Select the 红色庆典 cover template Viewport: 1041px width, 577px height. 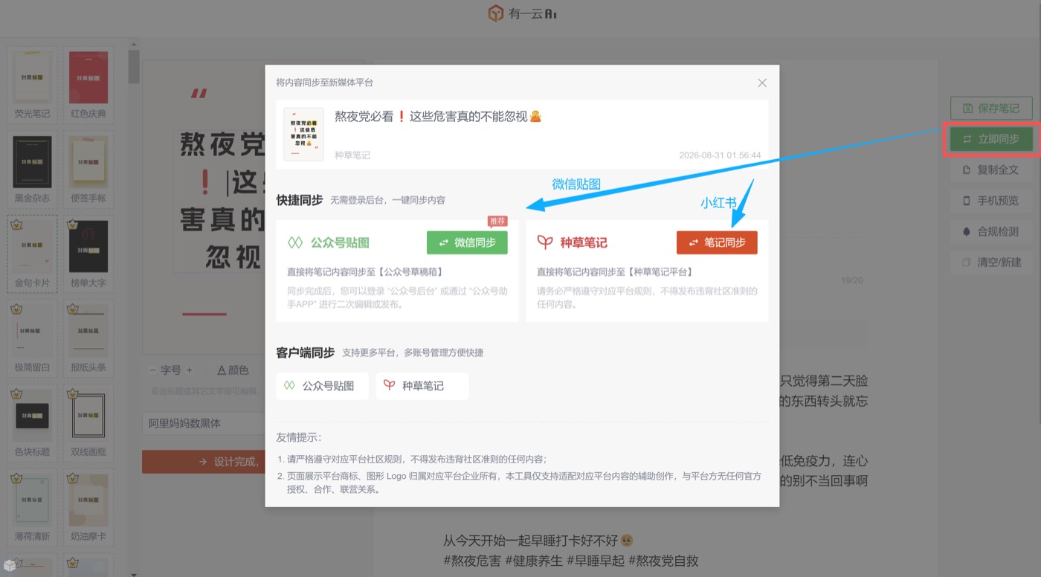[88, 85]
